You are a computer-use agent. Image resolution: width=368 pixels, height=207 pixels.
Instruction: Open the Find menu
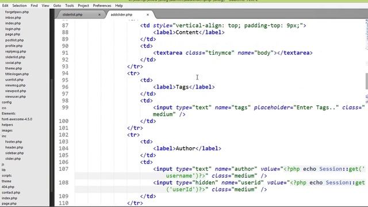[34, 5]
